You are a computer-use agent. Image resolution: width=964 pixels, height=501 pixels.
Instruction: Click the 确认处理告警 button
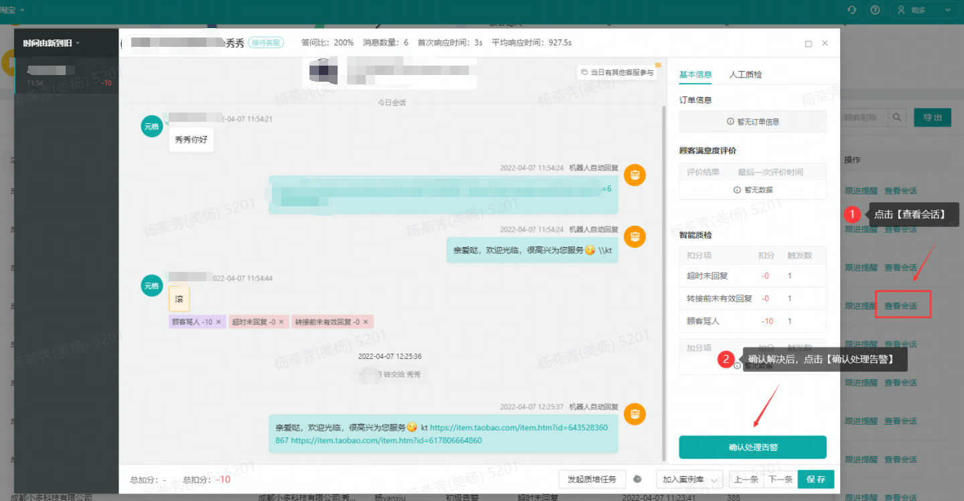click(x=753, y=447)
